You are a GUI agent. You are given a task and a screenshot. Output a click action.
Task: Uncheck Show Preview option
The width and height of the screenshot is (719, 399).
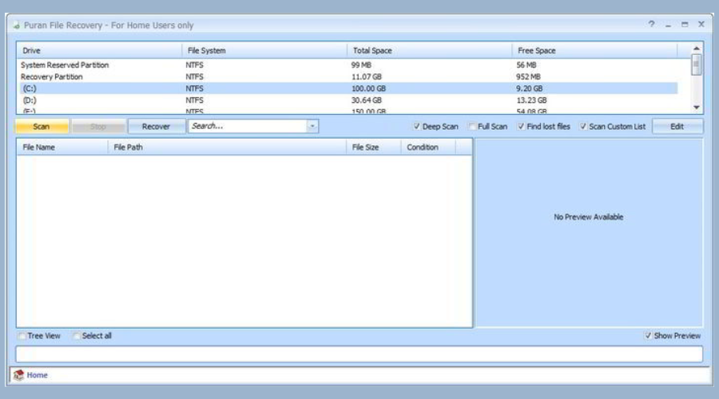pos(648,336)
